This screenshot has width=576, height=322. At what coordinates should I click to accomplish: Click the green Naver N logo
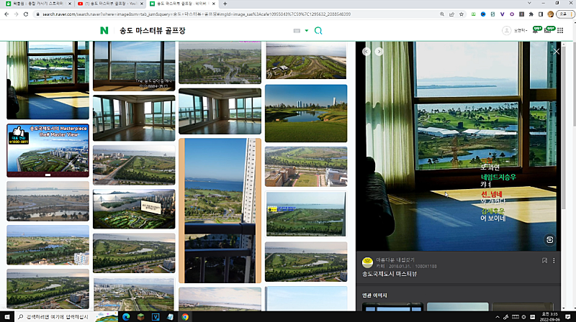tap(104, 30)
